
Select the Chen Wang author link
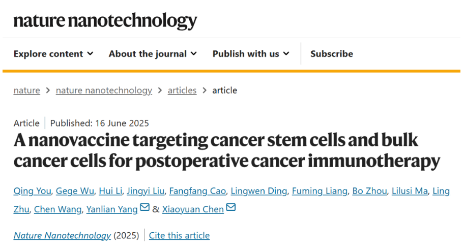[57, 209]
